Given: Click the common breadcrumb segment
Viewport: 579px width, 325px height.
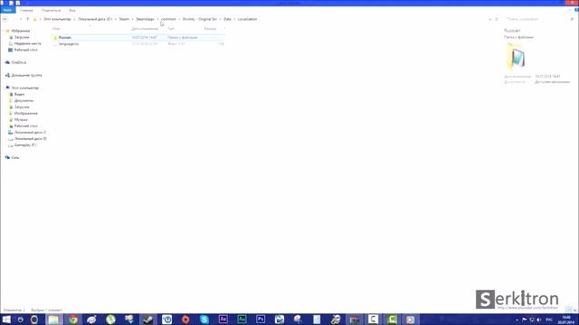Looking at the screenshot, I should pyautogui.click(x=169, y=19).
